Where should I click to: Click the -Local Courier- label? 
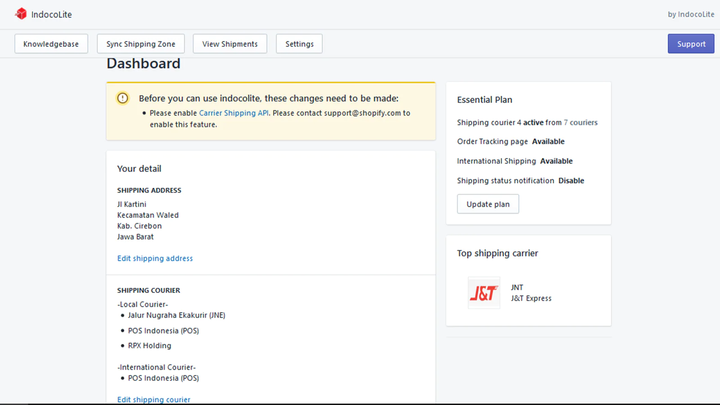143,305
